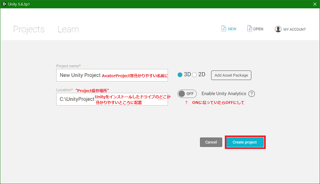The image size is (320, 184).
Task: Close the Unity launcher window
Action: [x=315, y=4]
